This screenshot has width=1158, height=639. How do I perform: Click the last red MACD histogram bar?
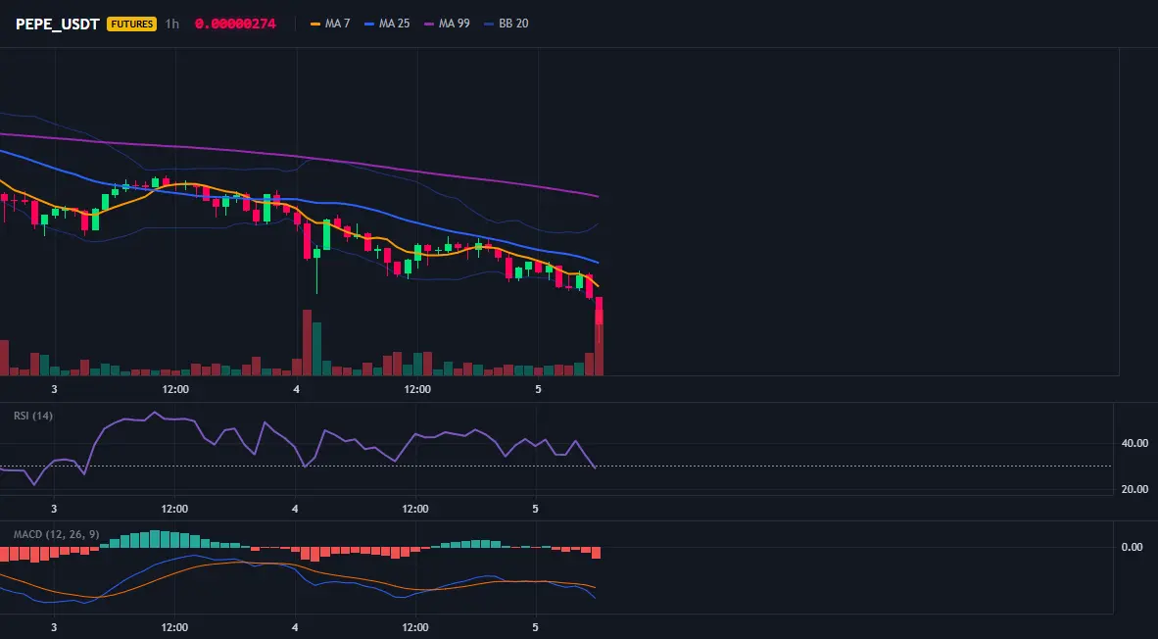596,553
